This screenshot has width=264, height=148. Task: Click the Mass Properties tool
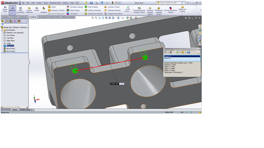tap(20, 10)
